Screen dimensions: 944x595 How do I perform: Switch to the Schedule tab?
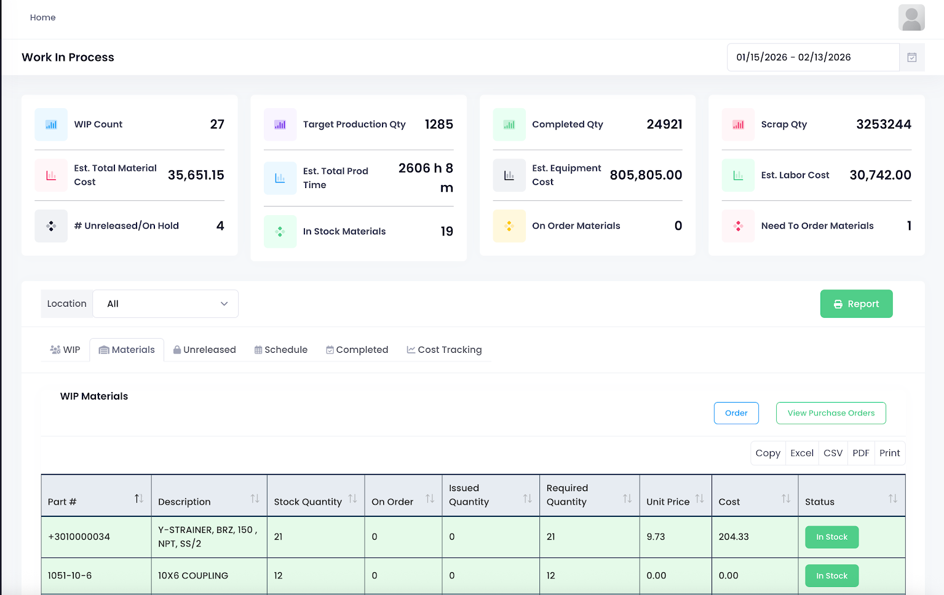(x=280, y=349)
